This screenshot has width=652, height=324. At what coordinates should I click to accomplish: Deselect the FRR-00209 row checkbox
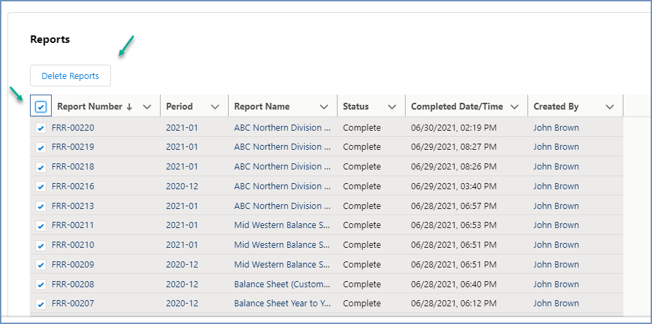[x=41, y=265]
